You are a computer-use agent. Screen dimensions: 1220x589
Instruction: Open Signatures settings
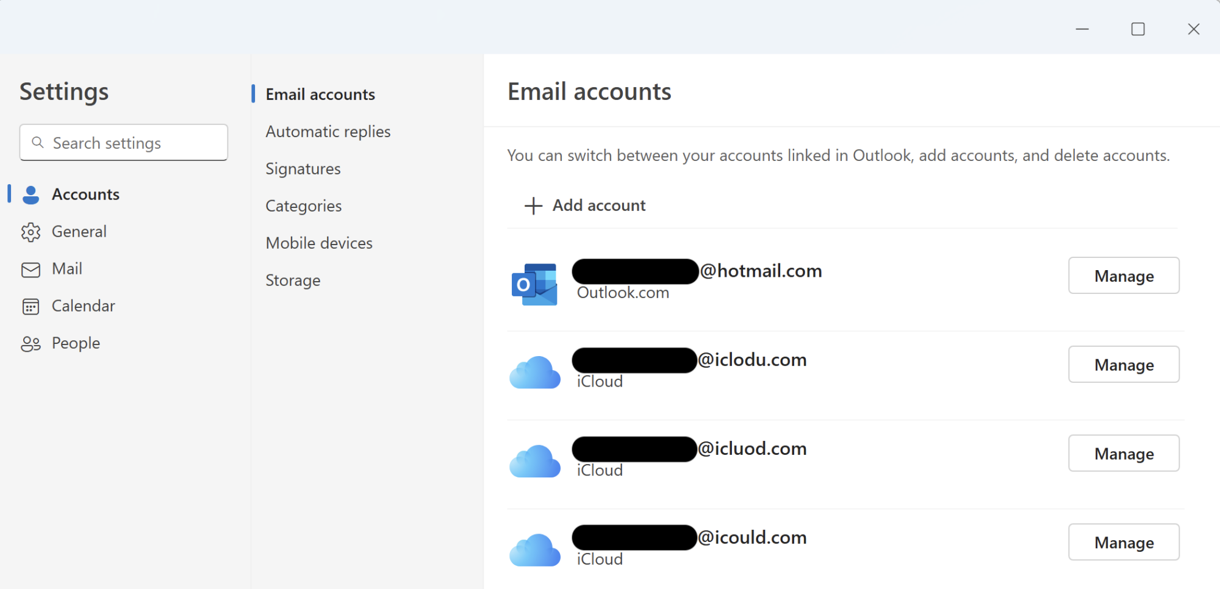tap(303, 169)
